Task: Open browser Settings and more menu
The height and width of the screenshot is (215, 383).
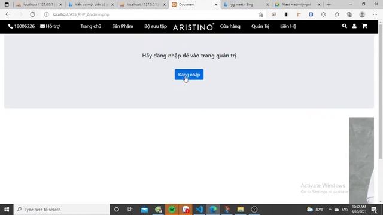Action: click(x=375, y=14)
